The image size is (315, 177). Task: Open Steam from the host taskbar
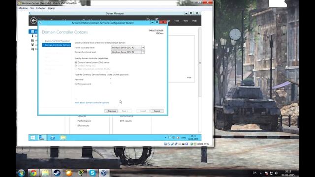coord(57,173)
